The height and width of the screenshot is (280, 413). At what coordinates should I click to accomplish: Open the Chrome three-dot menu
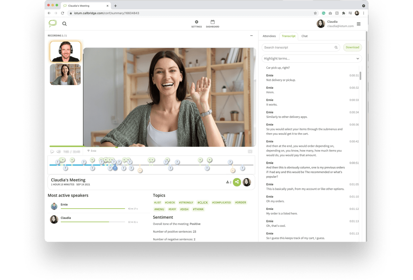click(x=363, y=13)
